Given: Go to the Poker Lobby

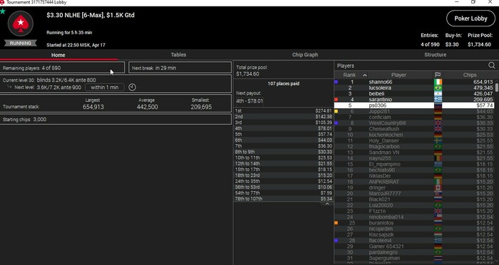Looking at the screenshot, I should click(470, 19).
